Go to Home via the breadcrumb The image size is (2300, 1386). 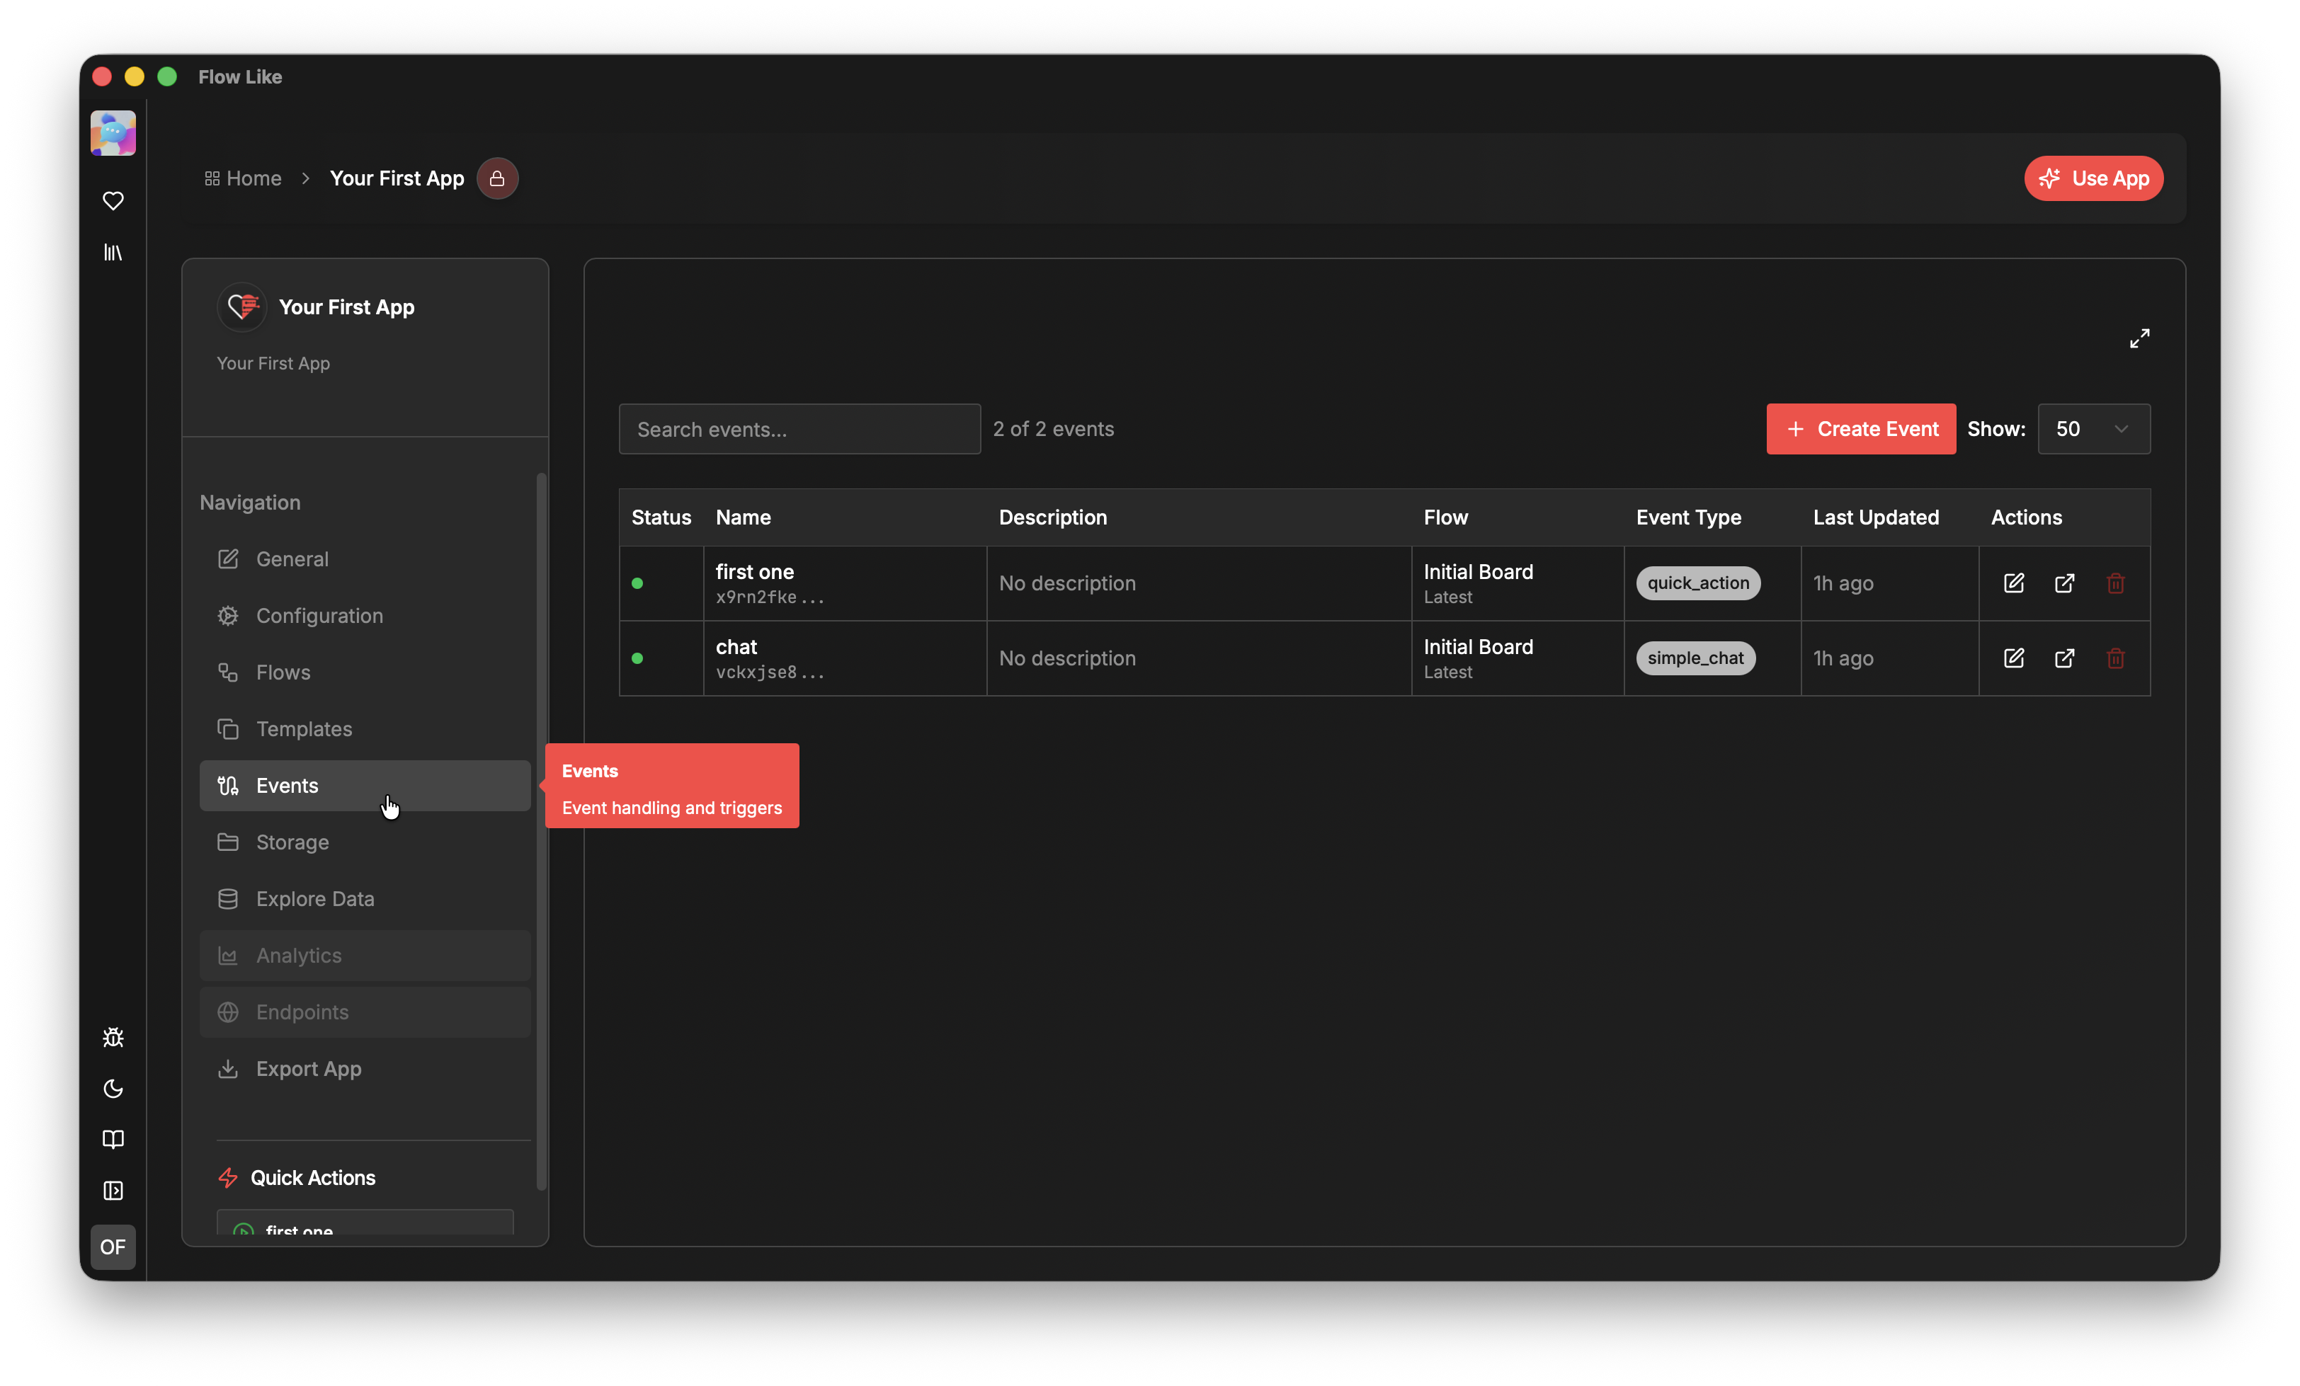click(253, 178)
